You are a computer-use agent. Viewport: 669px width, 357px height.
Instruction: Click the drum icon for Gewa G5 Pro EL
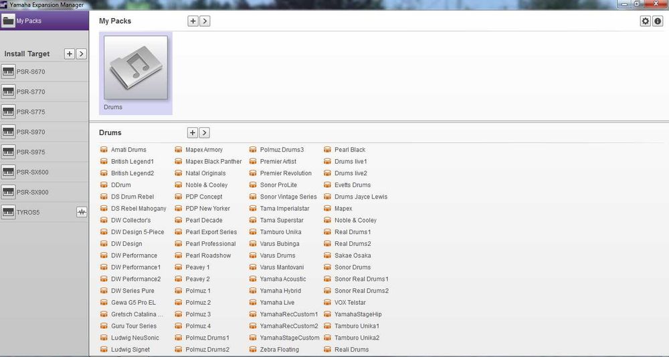[x=104, y=302]
